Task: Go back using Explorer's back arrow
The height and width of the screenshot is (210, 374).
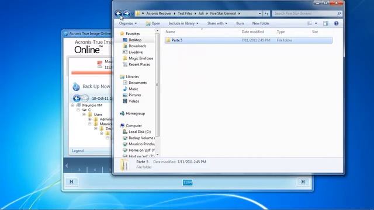Action: click(118, 13)
